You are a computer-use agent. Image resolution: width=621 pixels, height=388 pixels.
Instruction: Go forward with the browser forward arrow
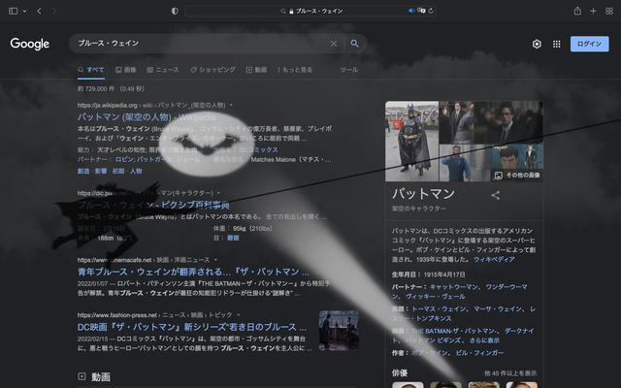click(x=54, y=11)
